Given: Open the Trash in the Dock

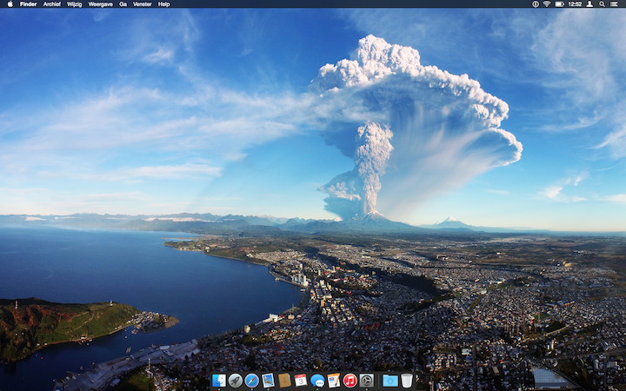Looking at the screenshot, I should click(407, 381).
